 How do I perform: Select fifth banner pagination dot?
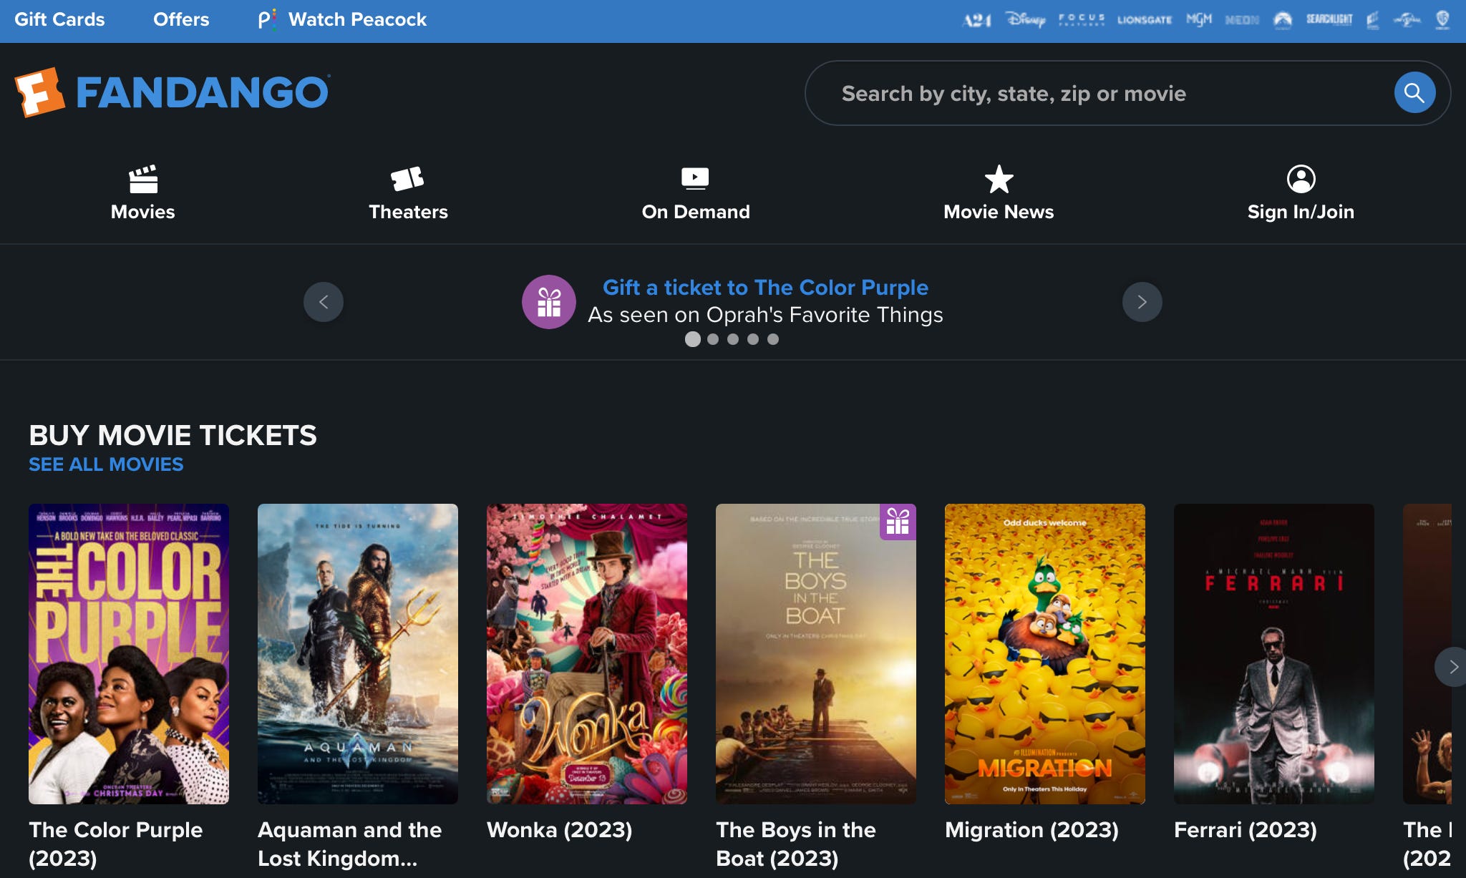pos(773,339)
